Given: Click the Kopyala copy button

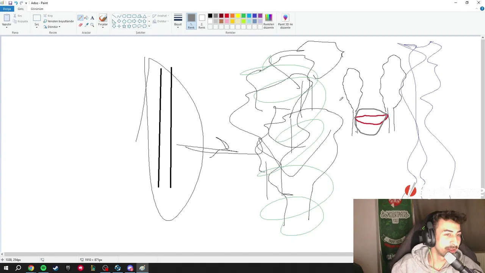Looking at the screenshot, I should click(20, 21).
